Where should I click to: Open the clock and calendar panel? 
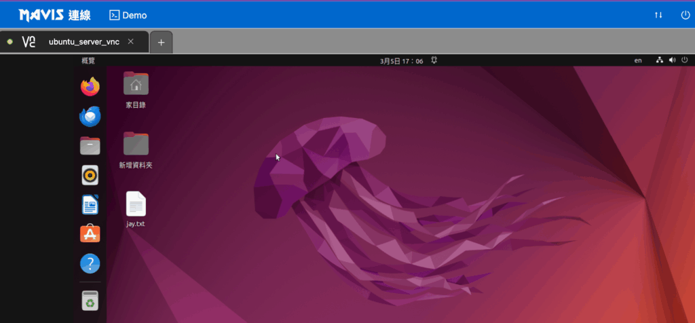402,61
